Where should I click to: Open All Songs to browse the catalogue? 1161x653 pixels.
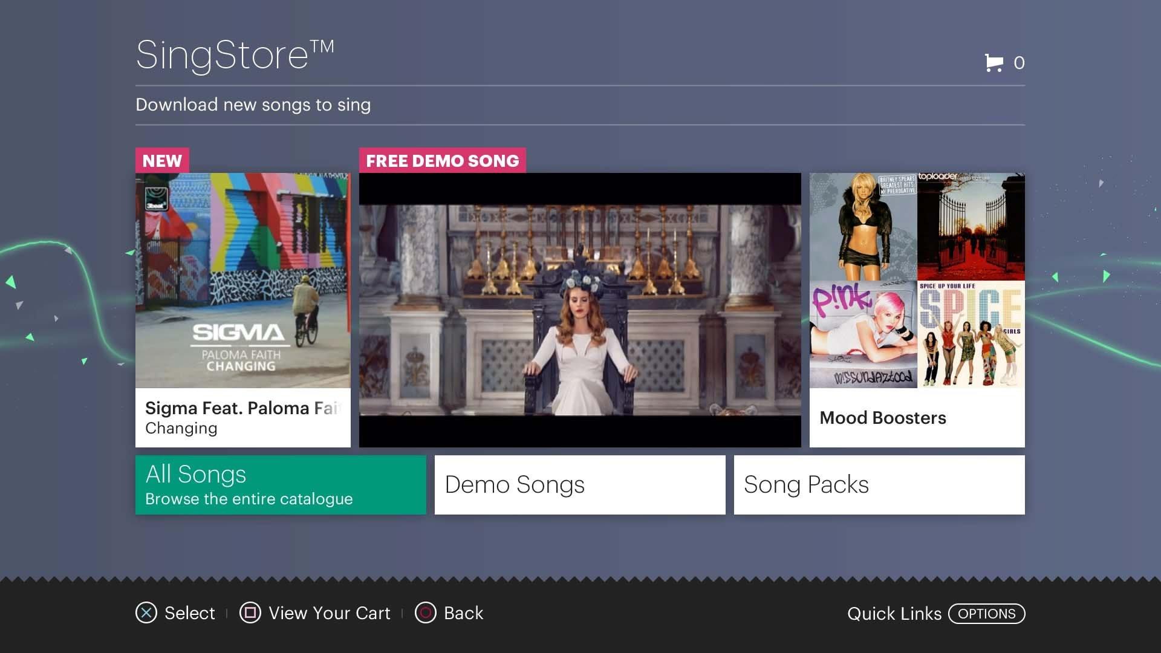coord(280,484)
